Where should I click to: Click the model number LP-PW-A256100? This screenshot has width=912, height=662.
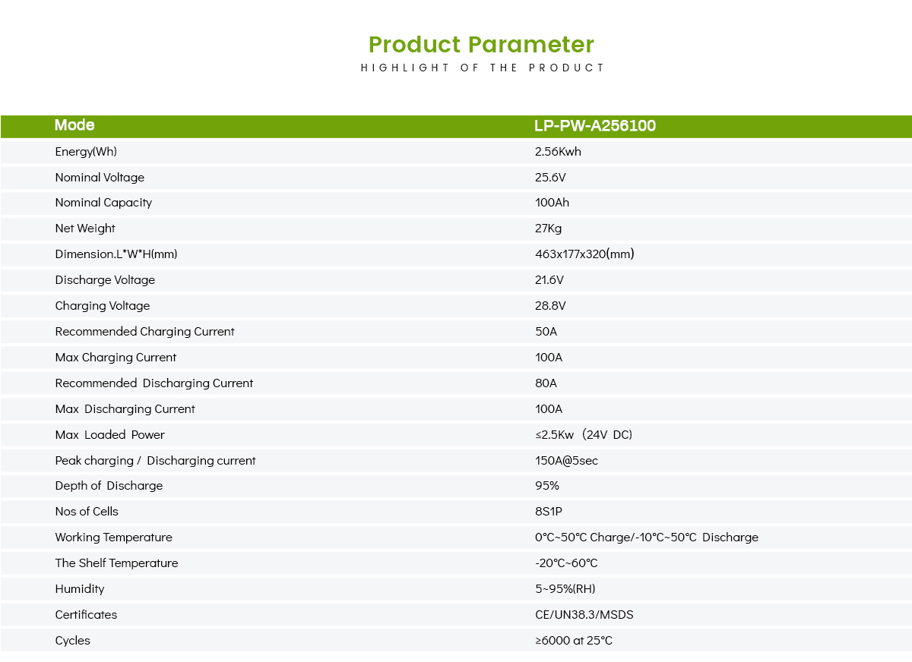pyautogui.click(x=595, y=126)
